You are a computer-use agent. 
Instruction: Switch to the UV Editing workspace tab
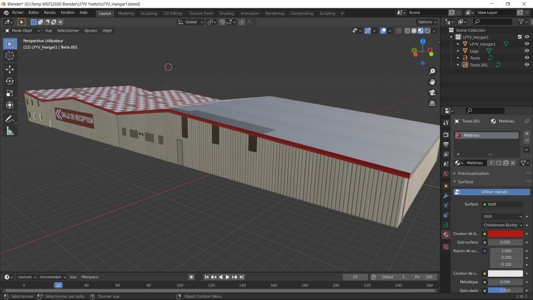[x=172, y=13]
